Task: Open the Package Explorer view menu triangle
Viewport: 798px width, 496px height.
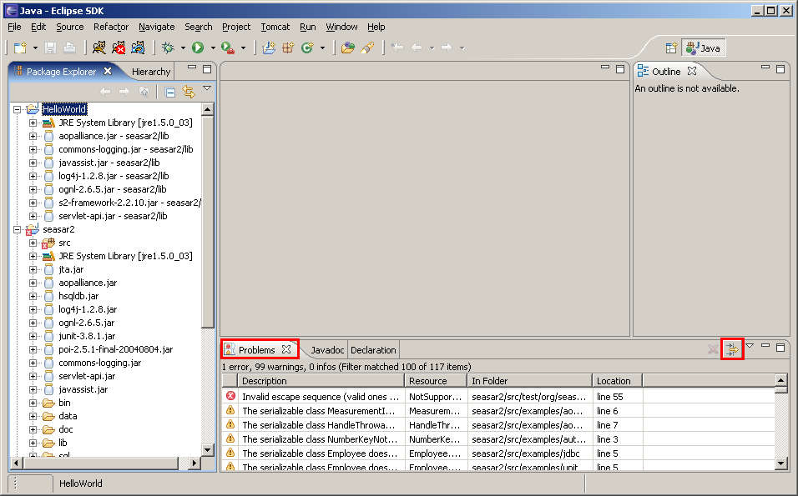Action: coord(206,89)
